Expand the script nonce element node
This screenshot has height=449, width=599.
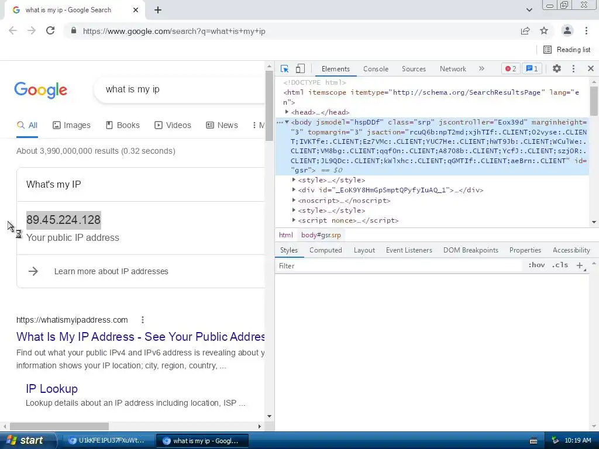pyautogui.click(x=294, y=220)
